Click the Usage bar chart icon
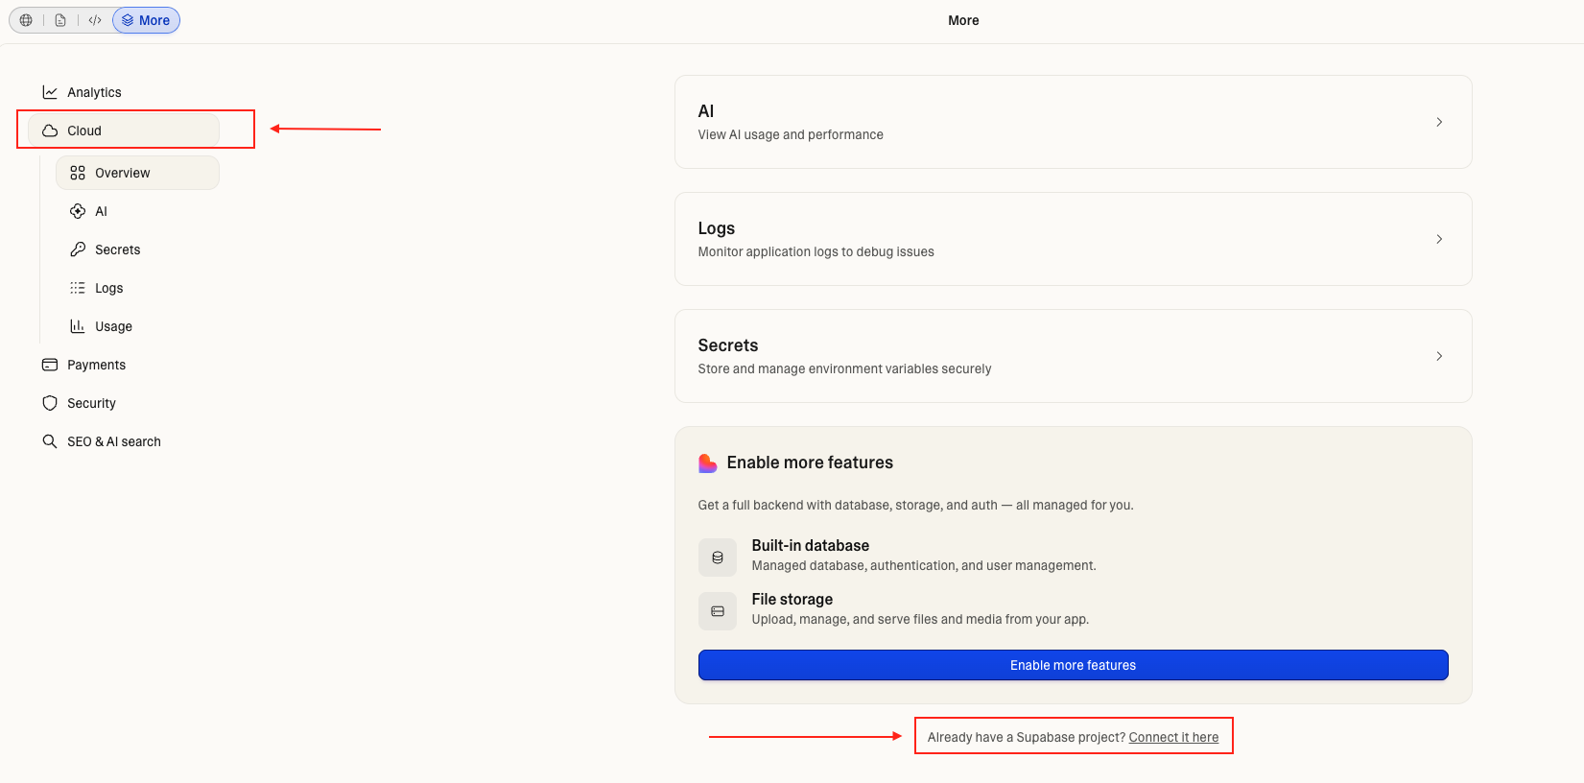This screenshot has width=1584, height=783. (x=78, y=326)
